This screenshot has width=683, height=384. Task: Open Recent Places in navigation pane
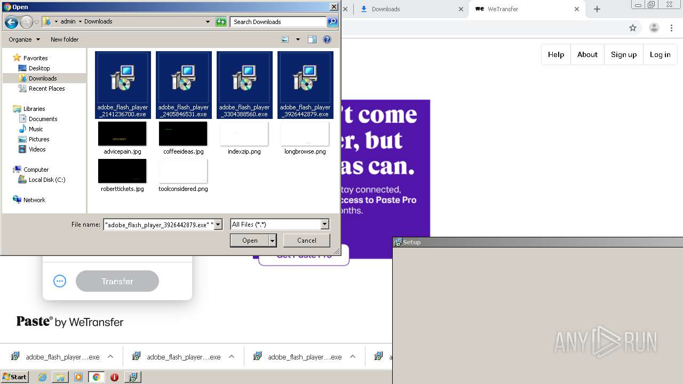(46, 89)
